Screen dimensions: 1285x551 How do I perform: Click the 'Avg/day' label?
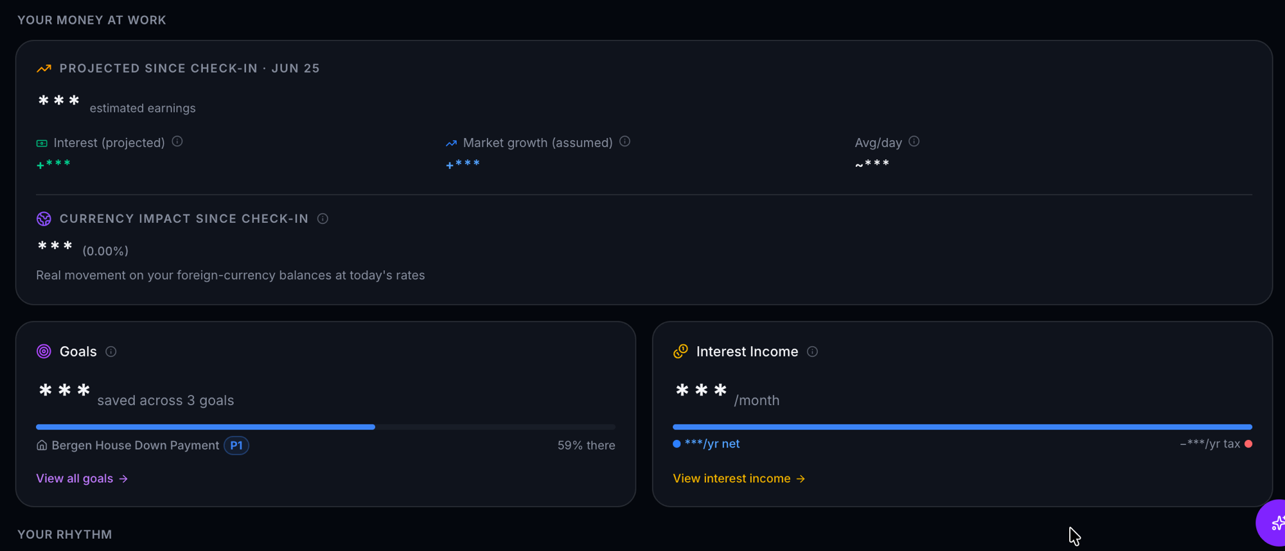click(x=878, y=143)
